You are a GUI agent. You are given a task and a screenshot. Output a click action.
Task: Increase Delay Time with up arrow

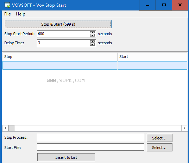click(x=93, y=41)
